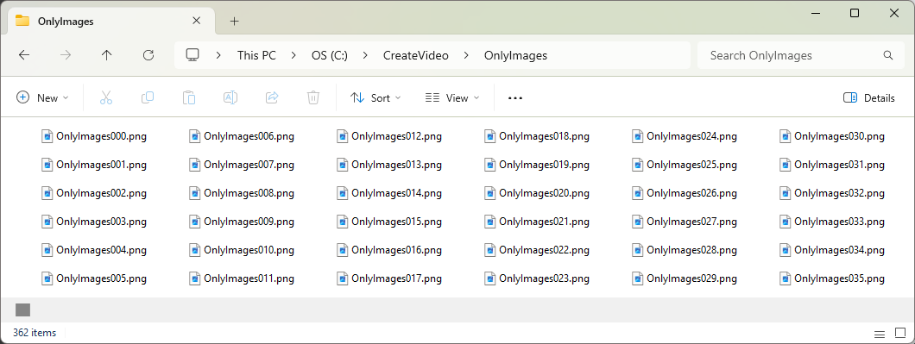
Task: Open the See more three-dots menu
Action: coord(515,98)
